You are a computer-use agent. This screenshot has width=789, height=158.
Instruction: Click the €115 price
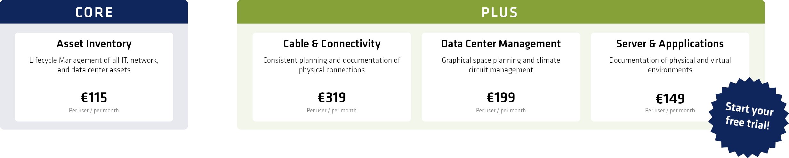click(94, 98)
